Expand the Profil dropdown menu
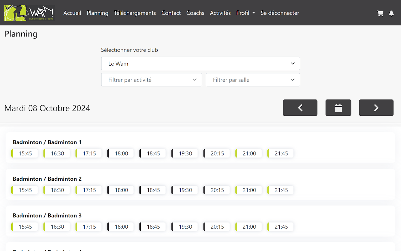The image size is (401, 251). [x=246, y=13]
